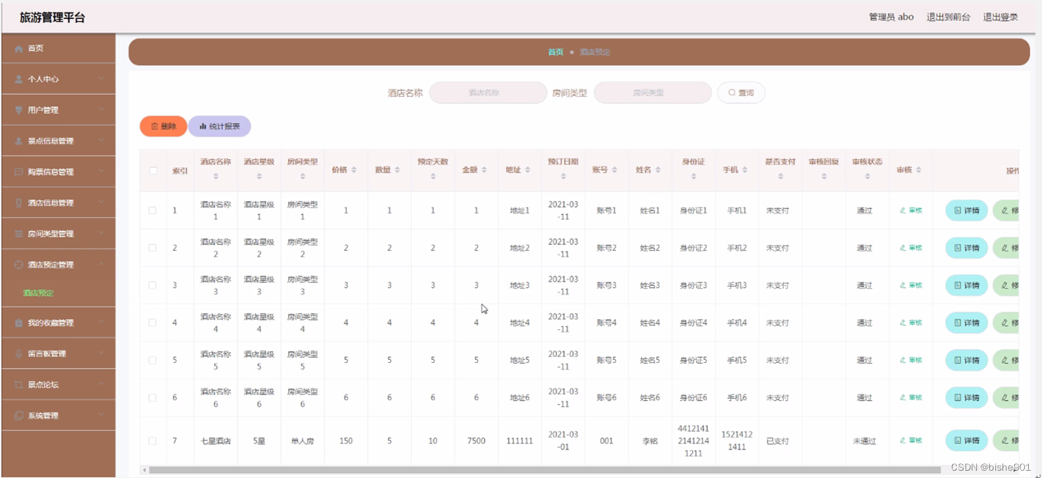Select the checkbox for row index 3
This screenshot has width=1042, height=478.
click(153, 285)
